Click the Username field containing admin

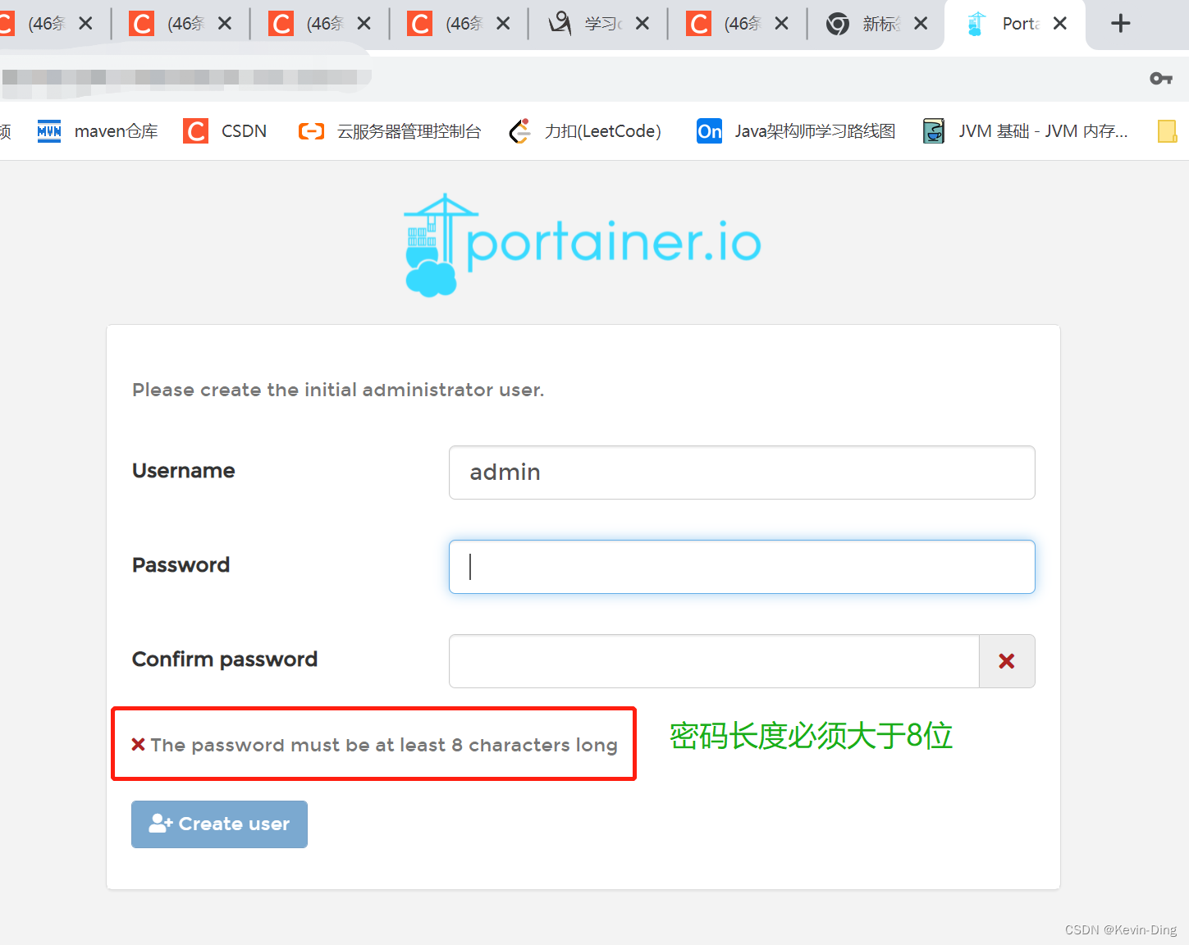742,472
